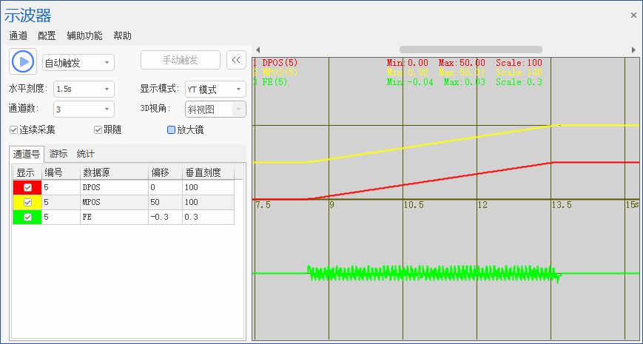
Task: Click the red 1 DPOS(5) chart legend
Action: tap(275, 63)
